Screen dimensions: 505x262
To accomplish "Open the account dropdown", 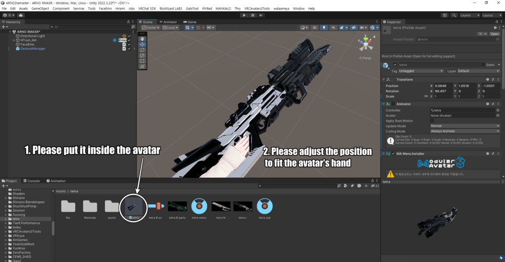I will tap(9, 15).
